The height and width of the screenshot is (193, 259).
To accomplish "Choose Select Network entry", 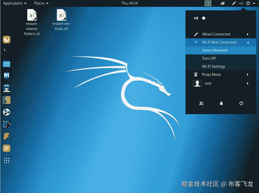I will [221, 50].
